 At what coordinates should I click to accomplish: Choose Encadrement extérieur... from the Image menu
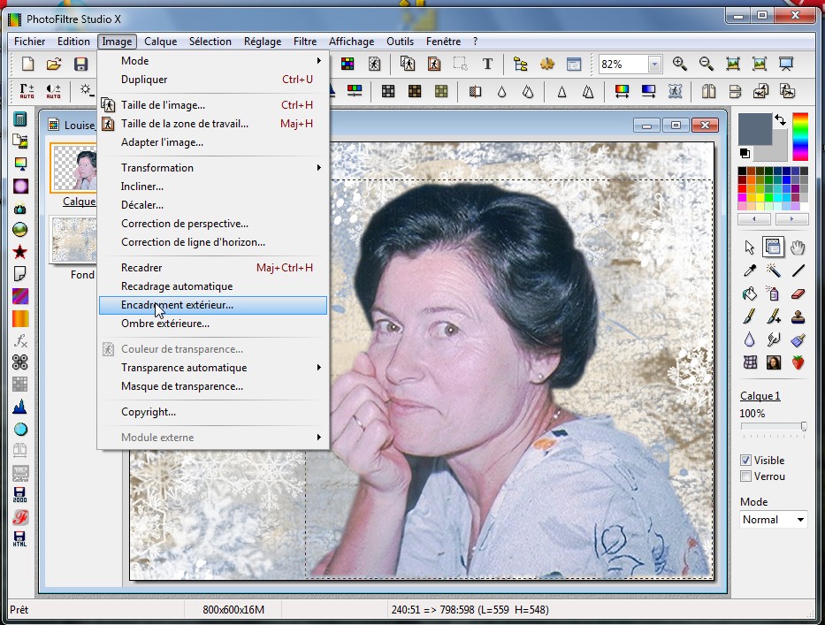[x=213, y=305]
